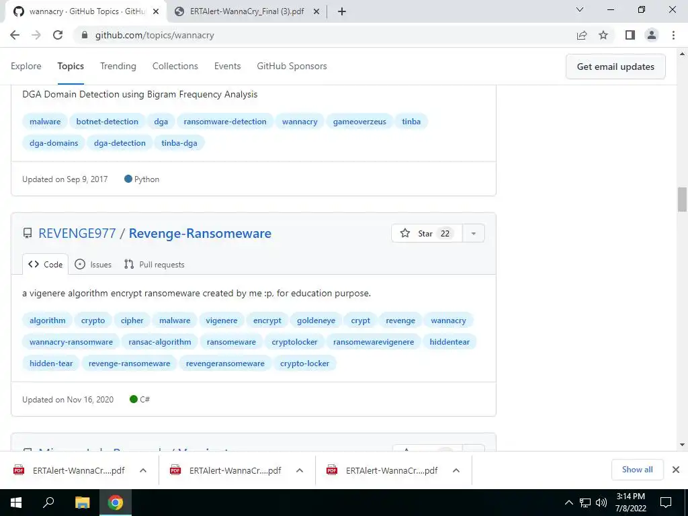Click the revengeransomeware topic tag
Screen dimensions: 688x516
point(225,363)
